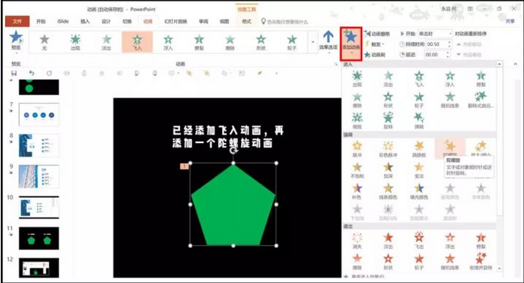Choose Disappear (消失) exit effect
The width and height of the screenshot is (524, 283).
pos(357,240)
